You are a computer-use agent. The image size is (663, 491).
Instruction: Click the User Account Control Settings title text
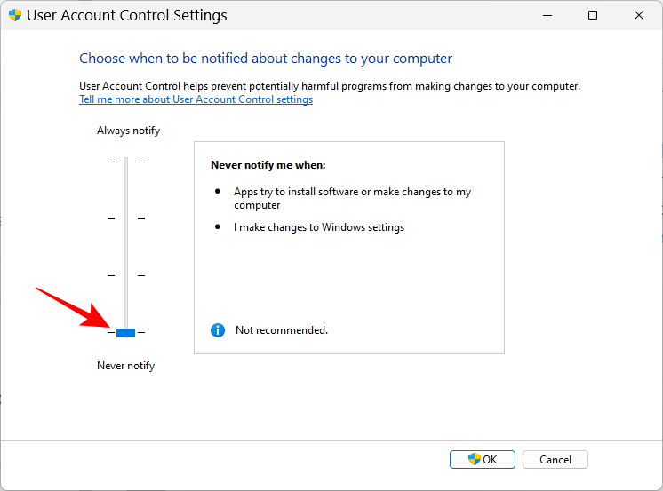127,15
